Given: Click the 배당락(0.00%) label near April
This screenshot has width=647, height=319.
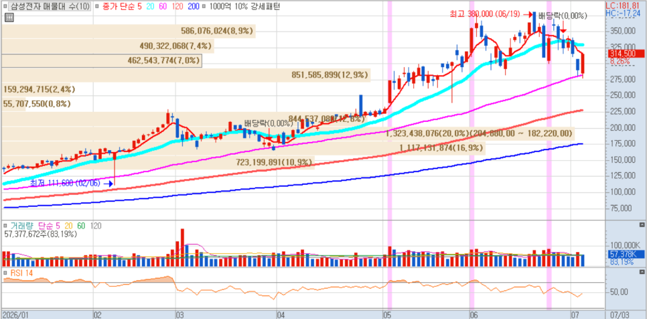Looking at the screenshot, I should click(269, 123).
